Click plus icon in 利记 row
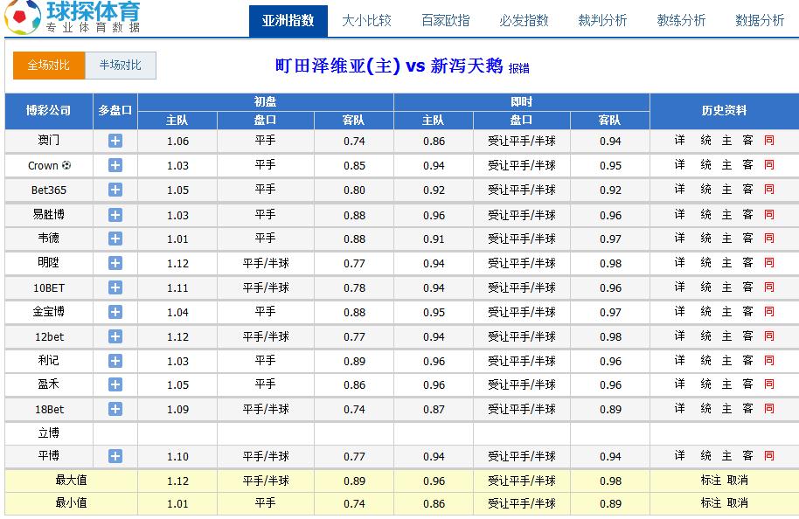Screen dimensions: 799x519 [115, 361]
